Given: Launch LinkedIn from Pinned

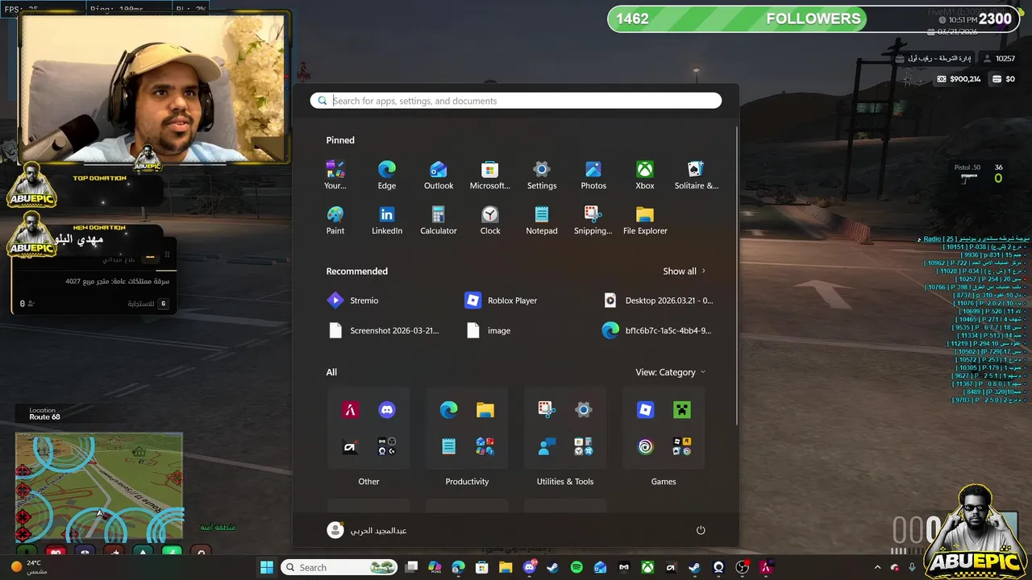Looking at the screenshot, I should (387, 220).
